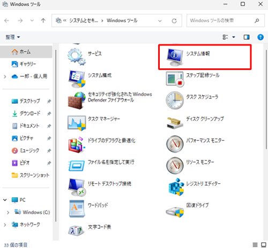Open the 整理 dropdown menu
This screenshot has width=268, height=248.
pyautogui.click(x=13, y=37)
